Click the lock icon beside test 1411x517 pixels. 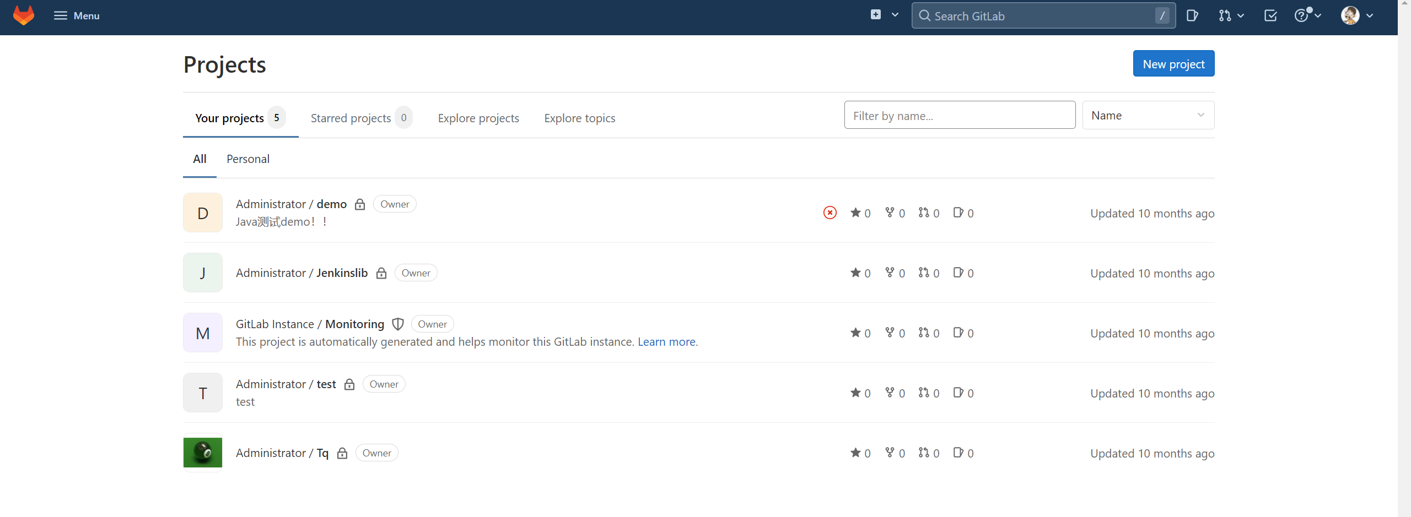349,384
